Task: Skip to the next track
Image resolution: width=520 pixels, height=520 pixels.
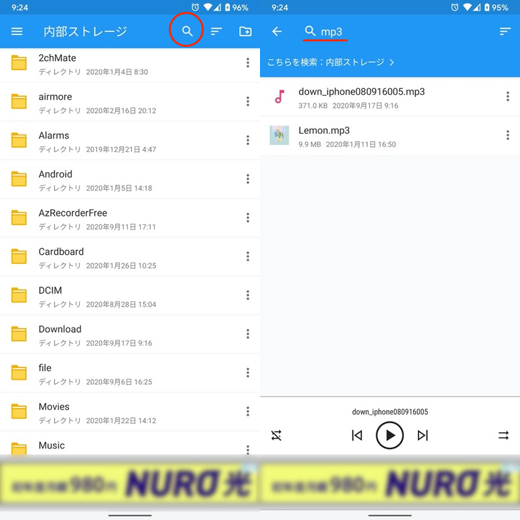Action: coord(423,435)
